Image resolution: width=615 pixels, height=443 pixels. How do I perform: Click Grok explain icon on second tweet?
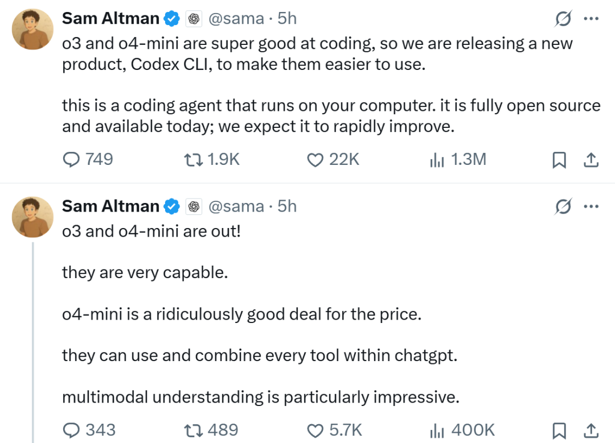click(x=563, y=206)
